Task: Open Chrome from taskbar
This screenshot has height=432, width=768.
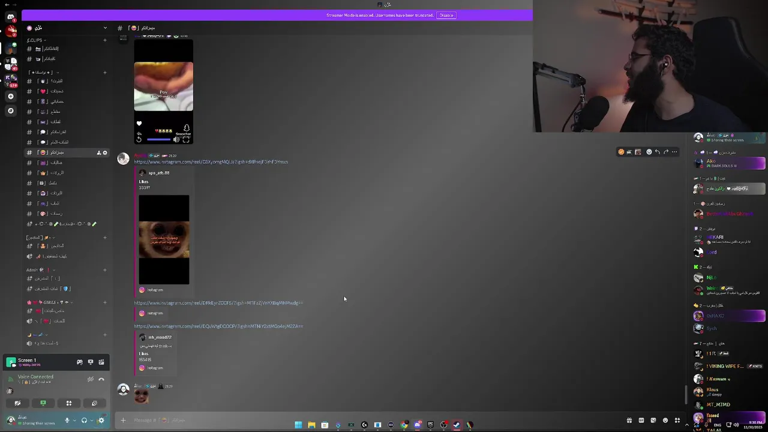Action: pyautogui.click(x=404, y=425)
